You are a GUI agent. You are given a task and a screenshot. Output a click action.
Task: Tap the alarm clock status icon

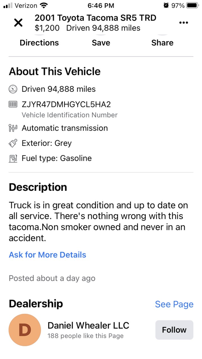pyautogui.click(x=166, y=5)
